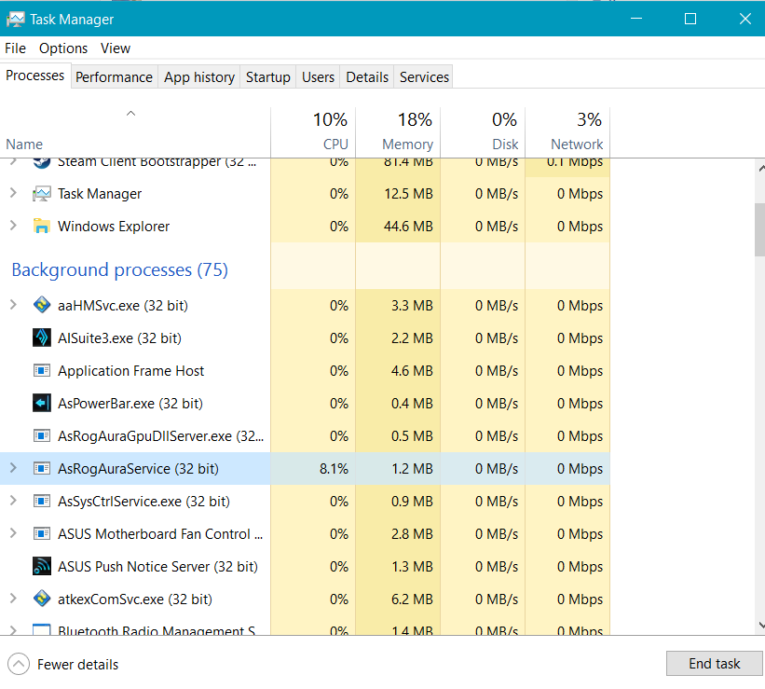Close the Task Manager window
The width and height of the screenshot is (765, 689).
point(745,19)
